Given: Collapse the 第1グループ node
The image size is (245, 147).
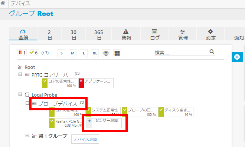Looking at the screenshot, I should tap(27, 135).
